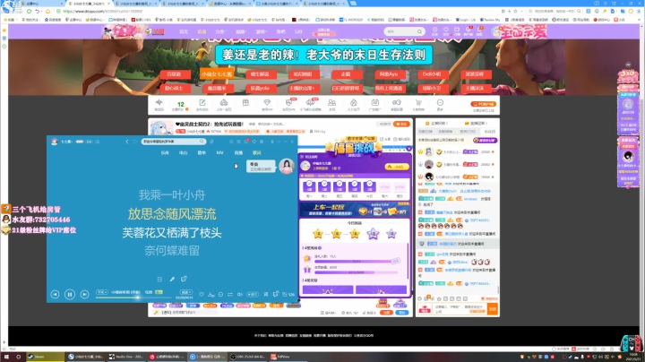Screen dimensions: 645x362
Task: Open the MV tab
Action: click(219, 152)
